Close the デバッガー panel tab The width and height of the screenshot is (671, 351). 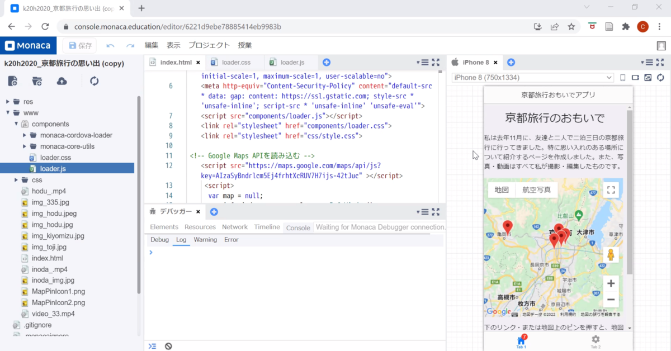pyautogui.click(x=198, y=212)
